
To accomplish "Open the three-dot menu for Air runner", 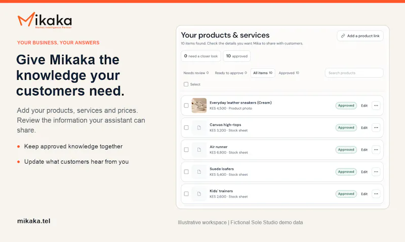I will [x=376, y=150].
